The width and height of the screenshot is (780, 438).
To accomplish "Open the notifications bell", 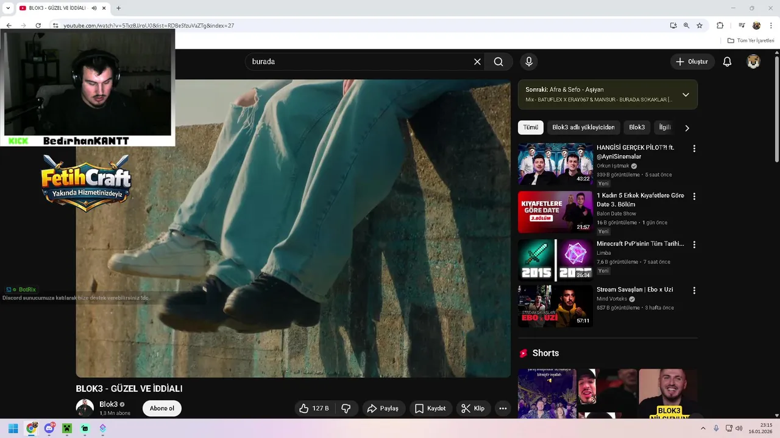I will (x=727, y=61).
